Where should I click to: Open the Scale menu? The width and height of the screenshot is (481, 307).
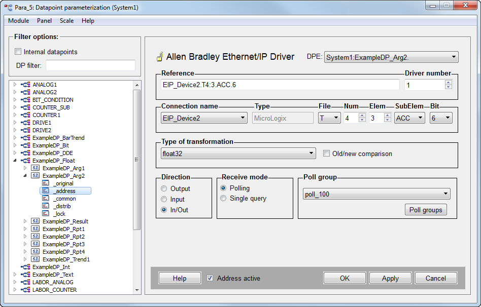[x=66, y=21]
